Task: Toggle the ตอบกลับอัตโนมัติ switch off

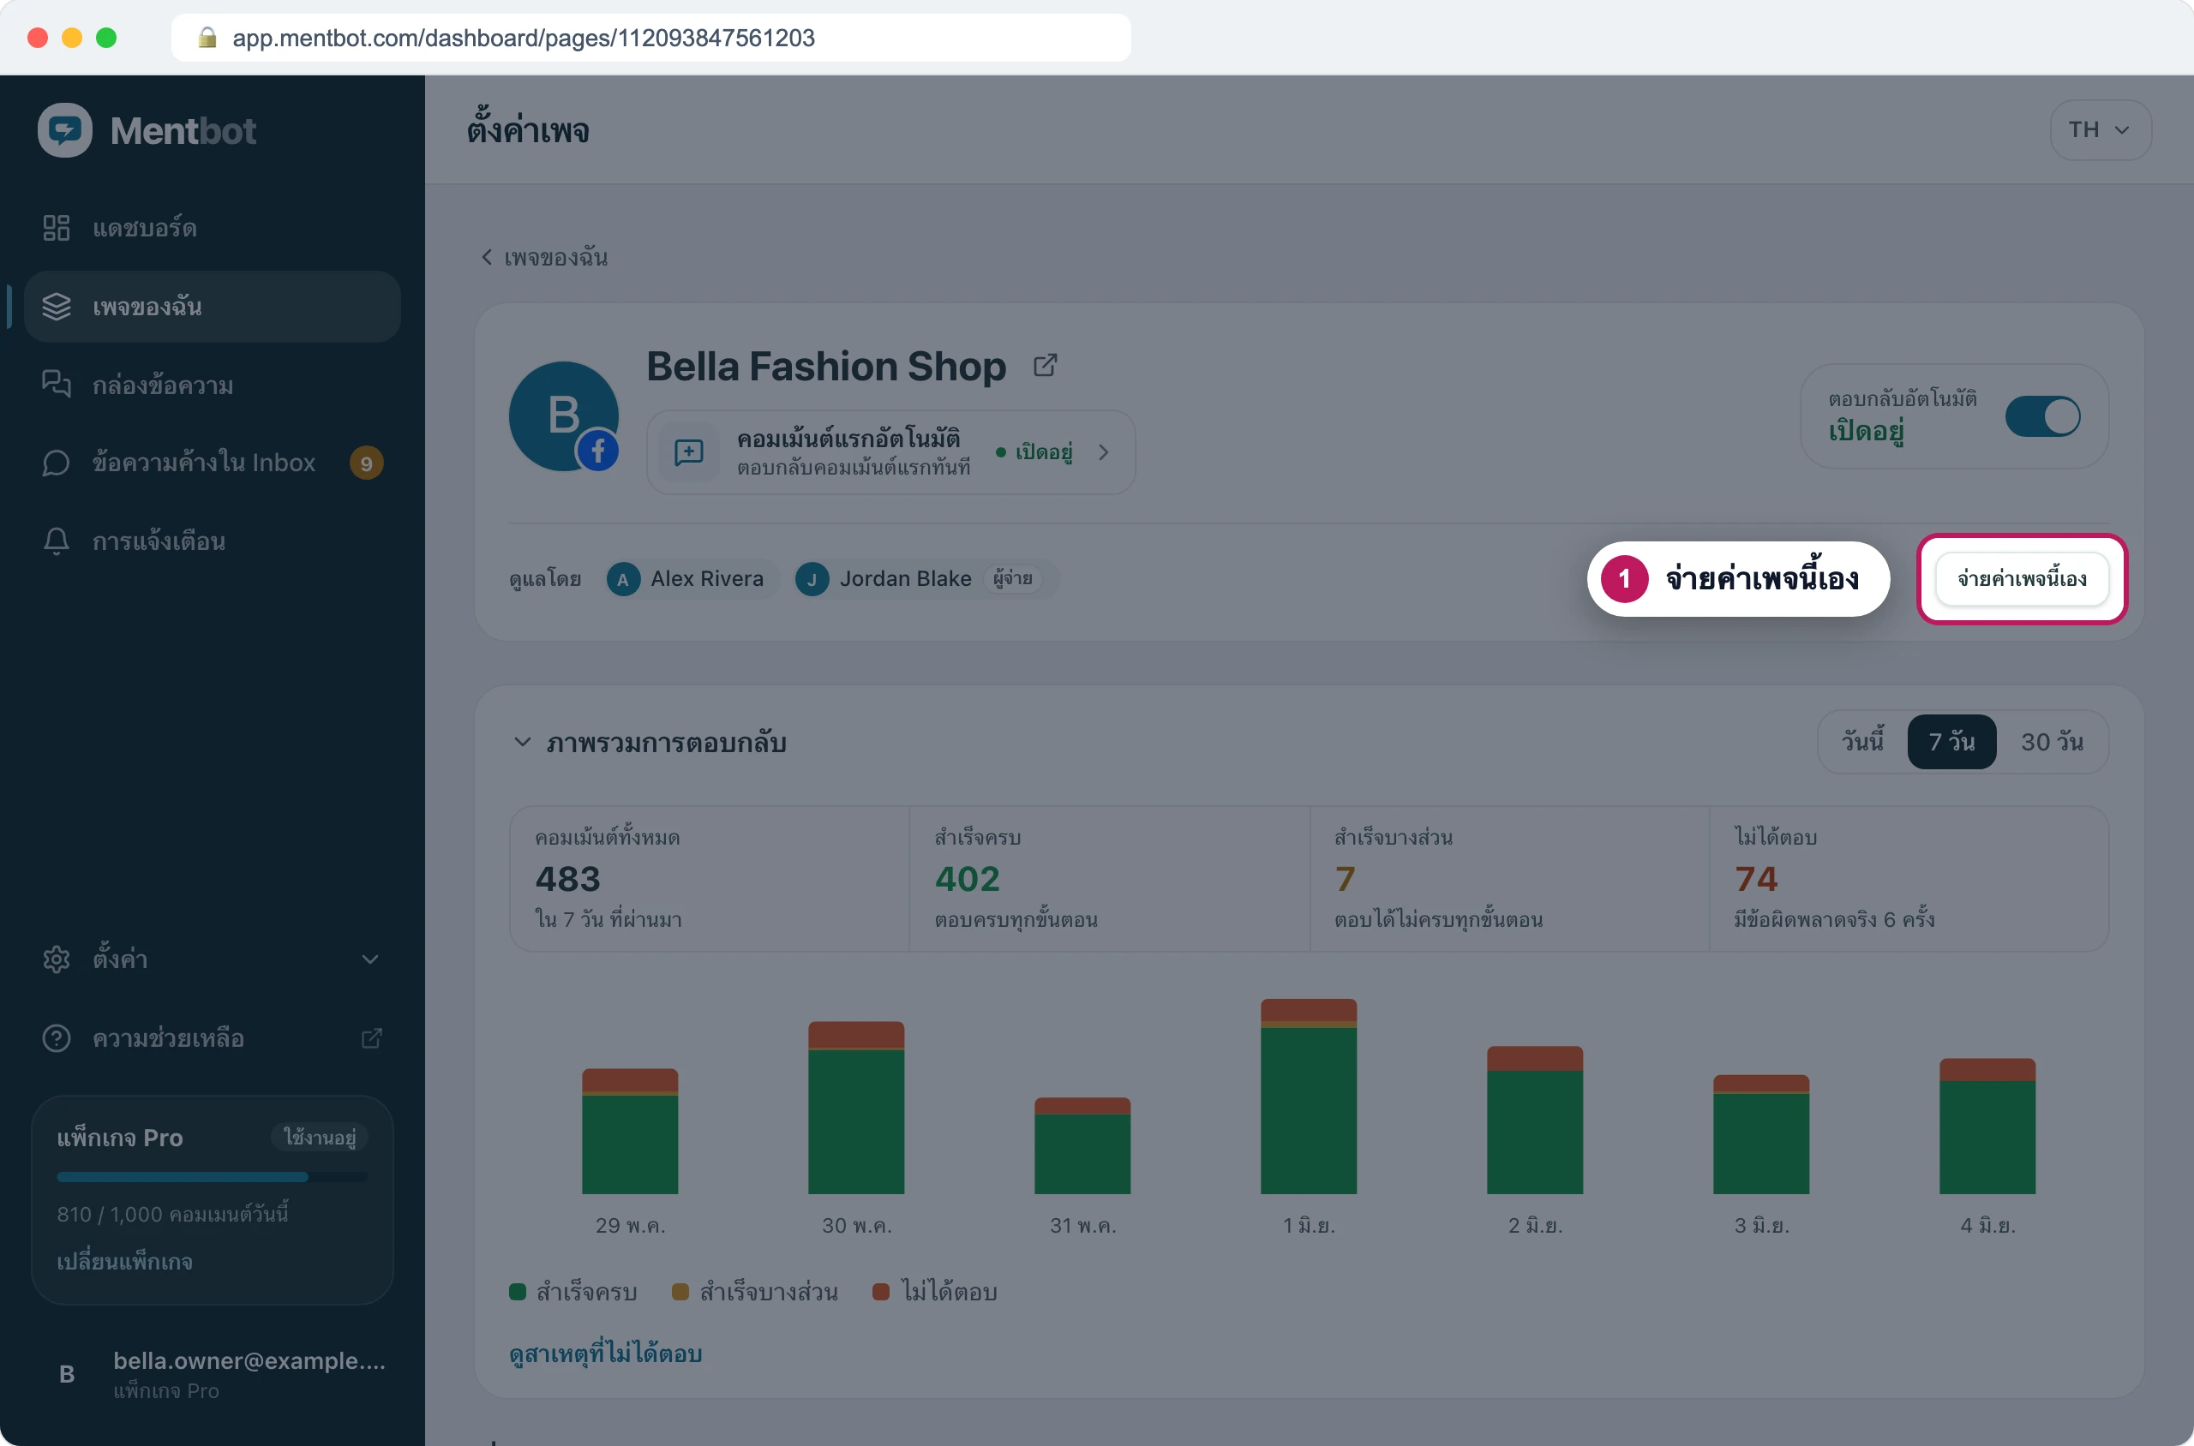Action: tap(2042, 416)
